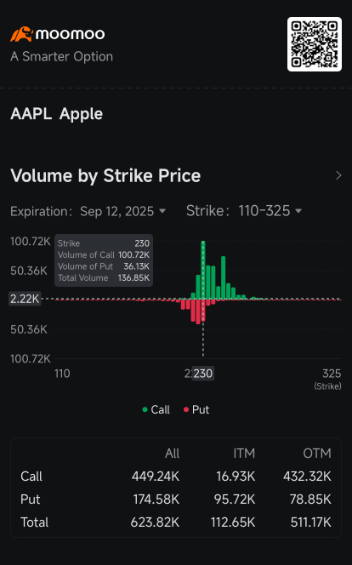Screen dimensions: 352x565
Task: Click the Total Volume 136.85K tooltip row
Action: click(x=104, y=277)
